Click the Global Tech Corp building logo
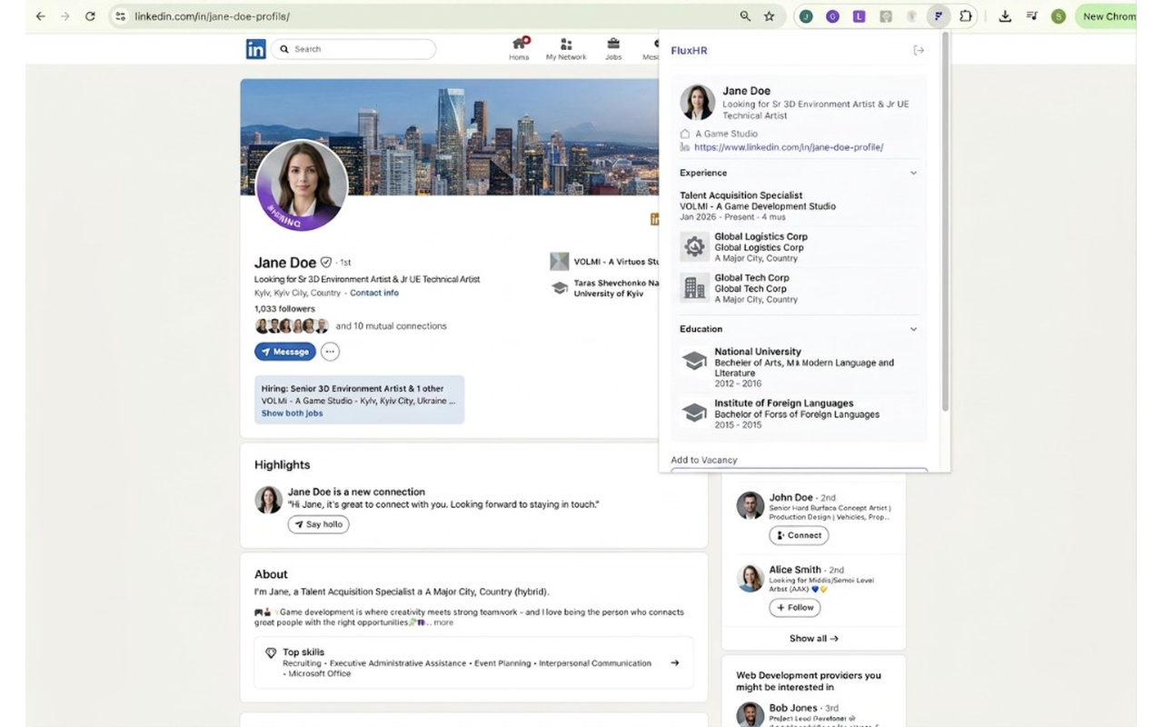The image size is (1163, 727). (695, 288)
